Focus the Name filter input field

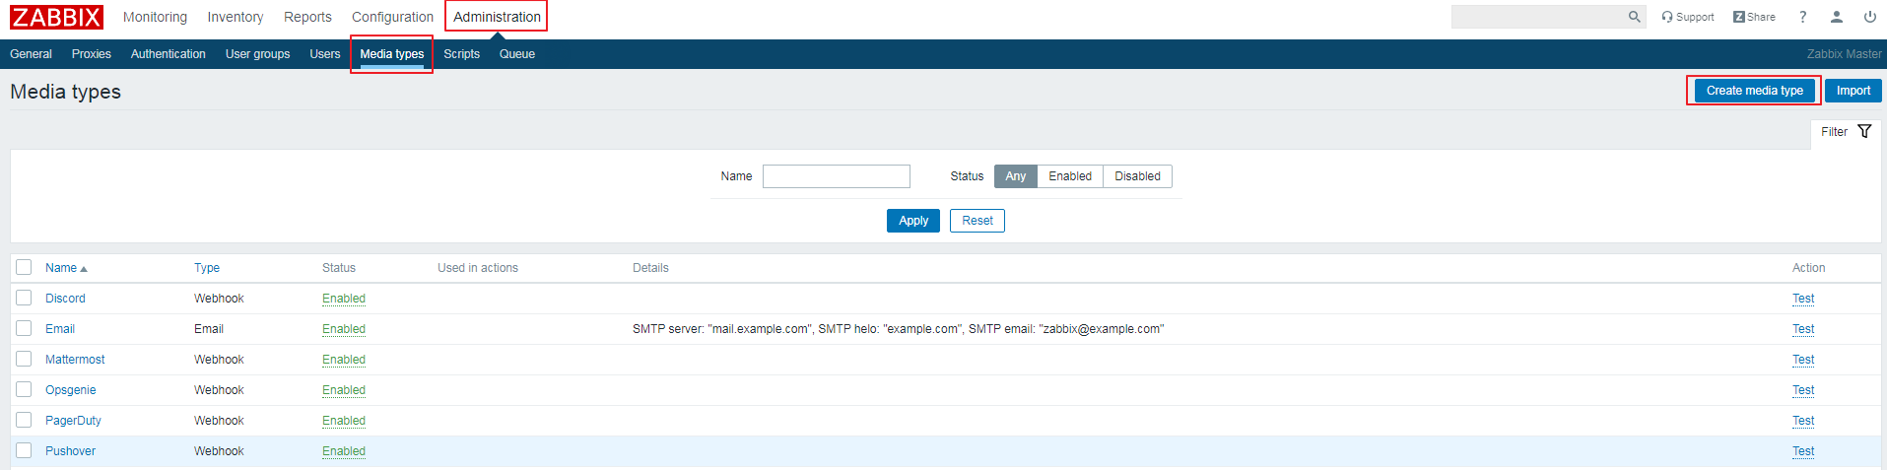(x=837, y=176)
